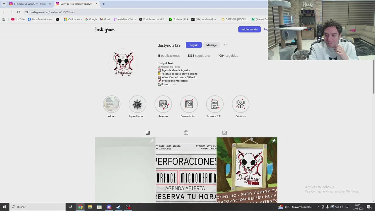Viewport: 375px width, 211px height.
Task: Open the Chrome apps grid in bookmarks bar
Action: (x=4, y=19)
